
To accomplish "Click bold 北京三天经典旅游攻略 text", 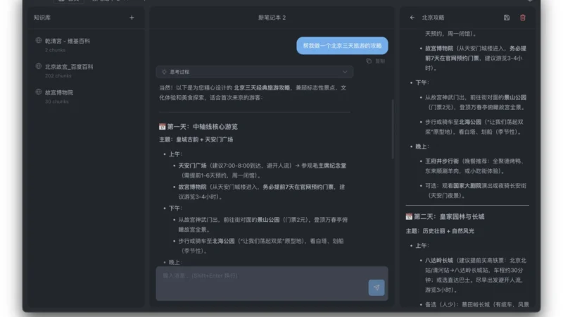I will point(262,87).
